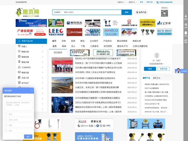Click the blue 搜索 search button

127,12
